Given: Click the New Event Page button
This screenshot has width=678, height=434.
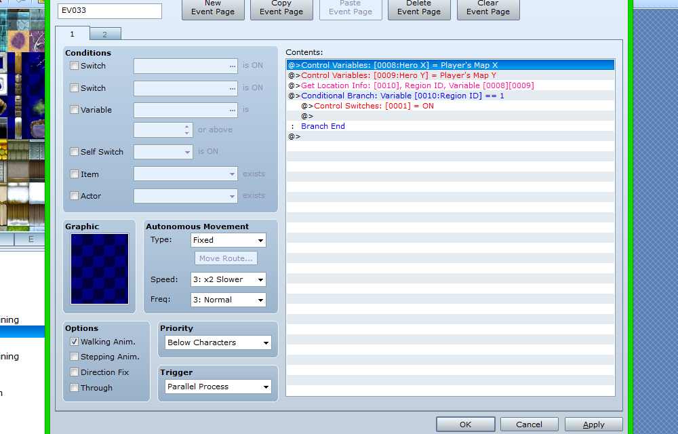Looking at the screenshot, I should coord(213,8).
